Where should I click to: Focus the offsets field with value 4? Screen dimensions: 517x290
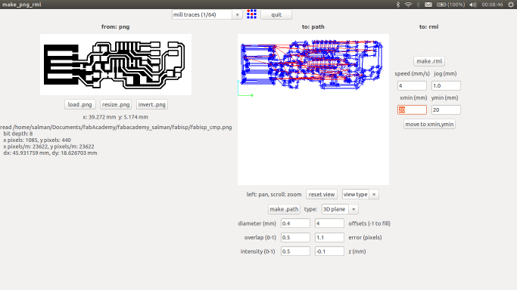(x=329, y=224)
